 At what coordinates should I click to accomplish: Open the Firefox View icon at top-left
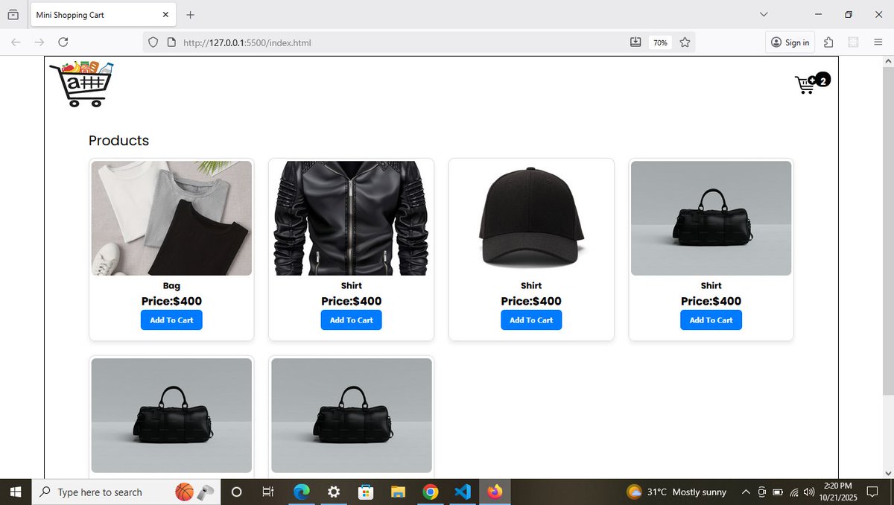coord(13,15)
